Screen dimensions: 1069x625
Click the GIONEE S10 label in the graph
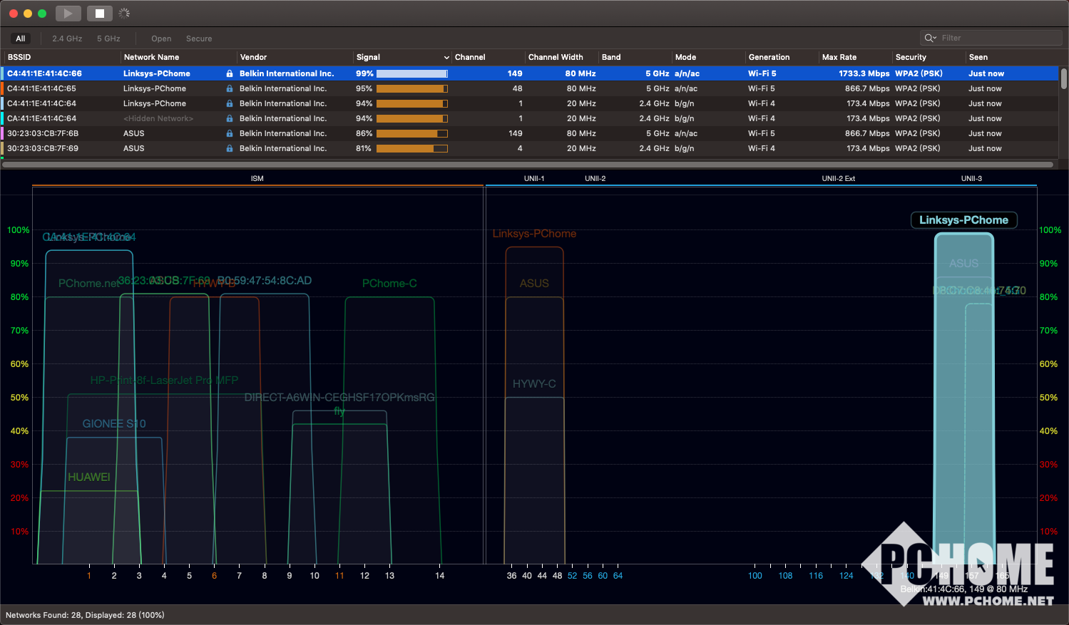pos(114,424)
